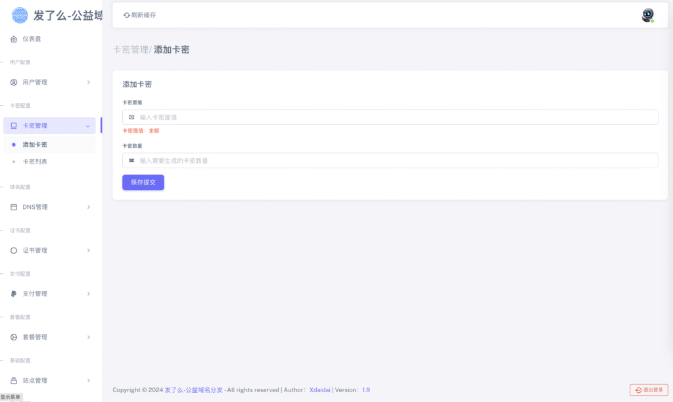This screenshot has width=673, height=402.
Task: Open the user avatar in top right
Action: tap(647, 16)
